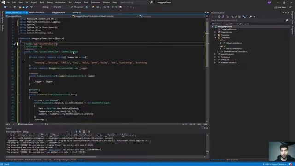Image resolution: width=295 pixels, height=166 pixels.
Task: Click Switch Views icon in Solution Explorer
Action: (223, 17)
